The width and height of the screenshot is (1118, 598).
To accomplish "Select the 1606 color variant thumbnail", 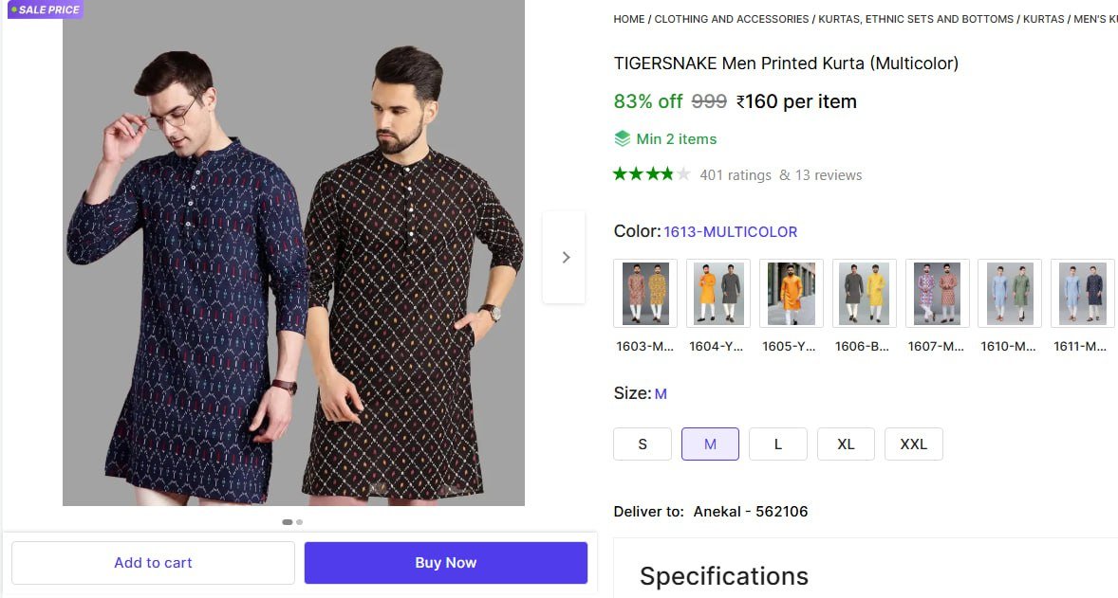I will [864, 294].
